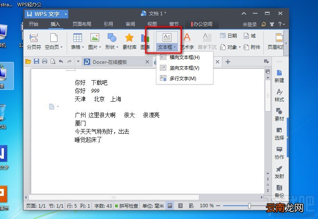Image resolution: width=318 pixels, height=219 pixels.
Task: Insert field (域)
Action: [x=250, y=36]
